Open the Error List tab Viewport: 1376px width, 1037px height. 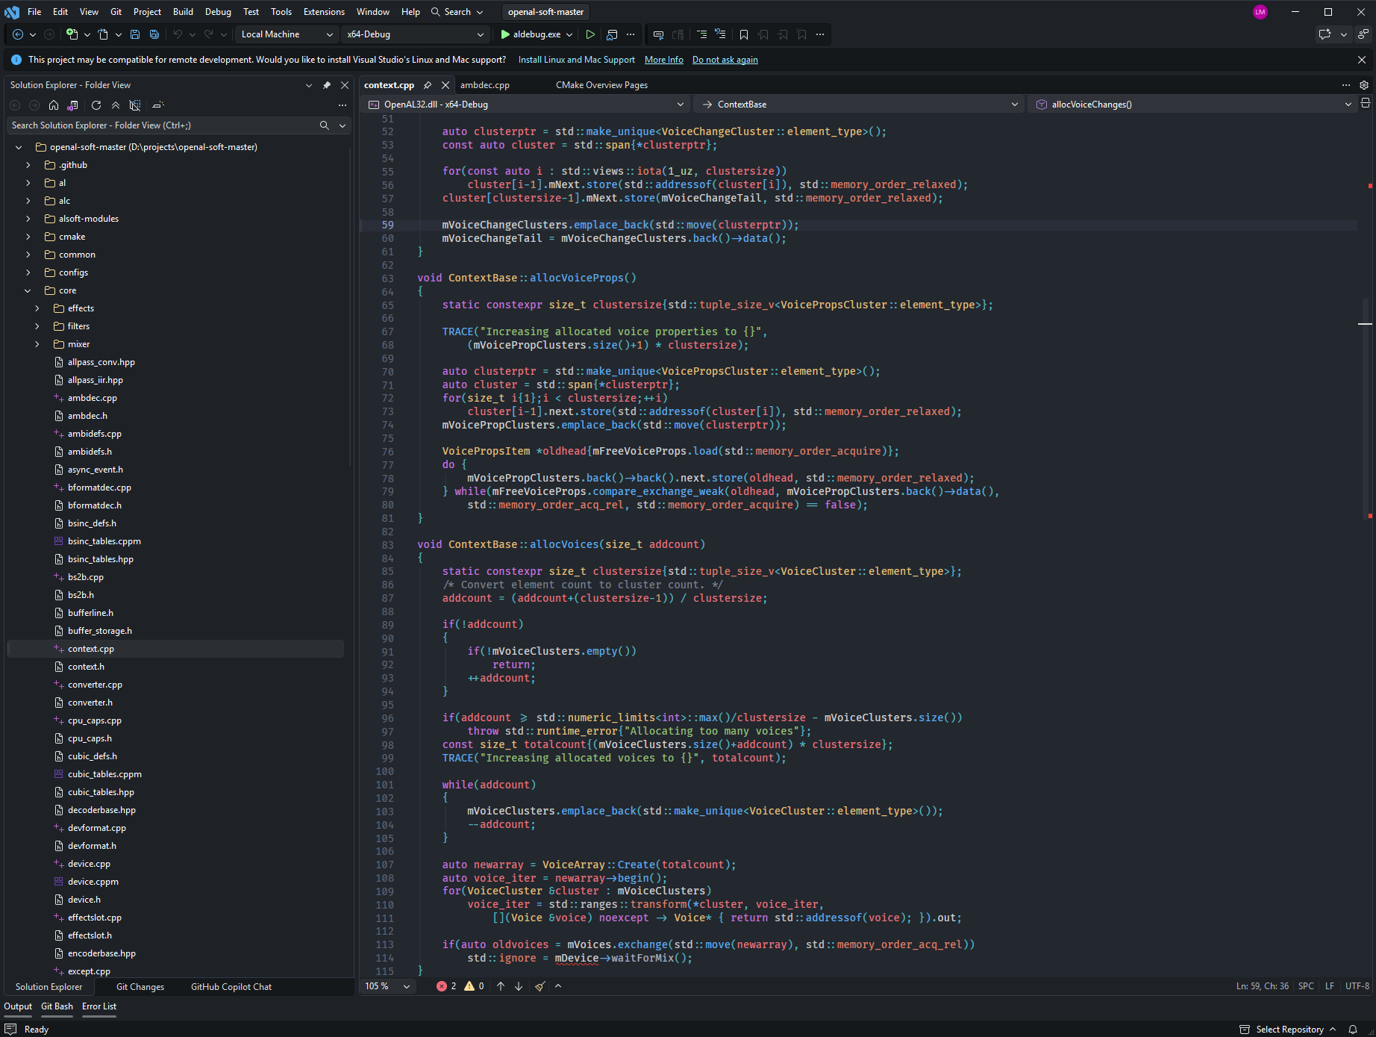tap(99, 1006)
